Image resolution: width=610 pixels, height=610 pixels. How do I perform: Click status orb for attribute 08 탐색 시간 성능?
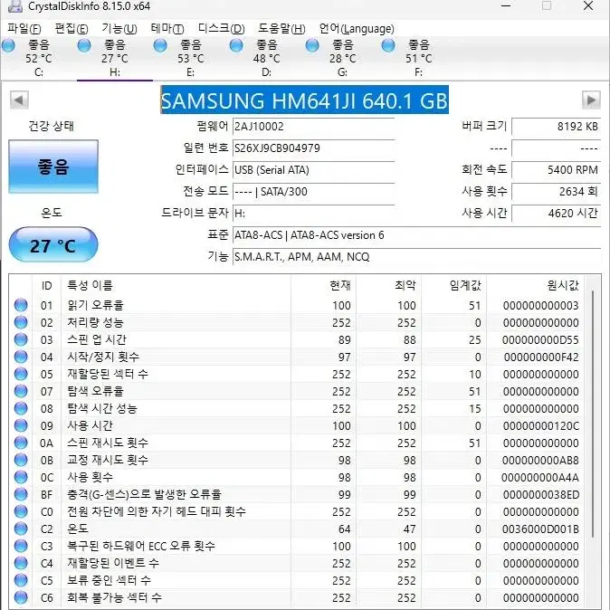click(21, 408)
